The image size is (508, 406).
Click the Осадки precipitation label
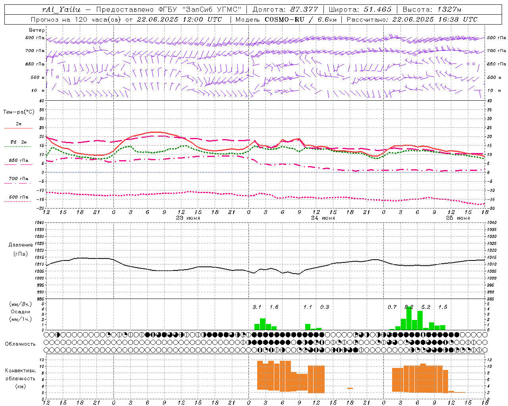click(21, 312)
